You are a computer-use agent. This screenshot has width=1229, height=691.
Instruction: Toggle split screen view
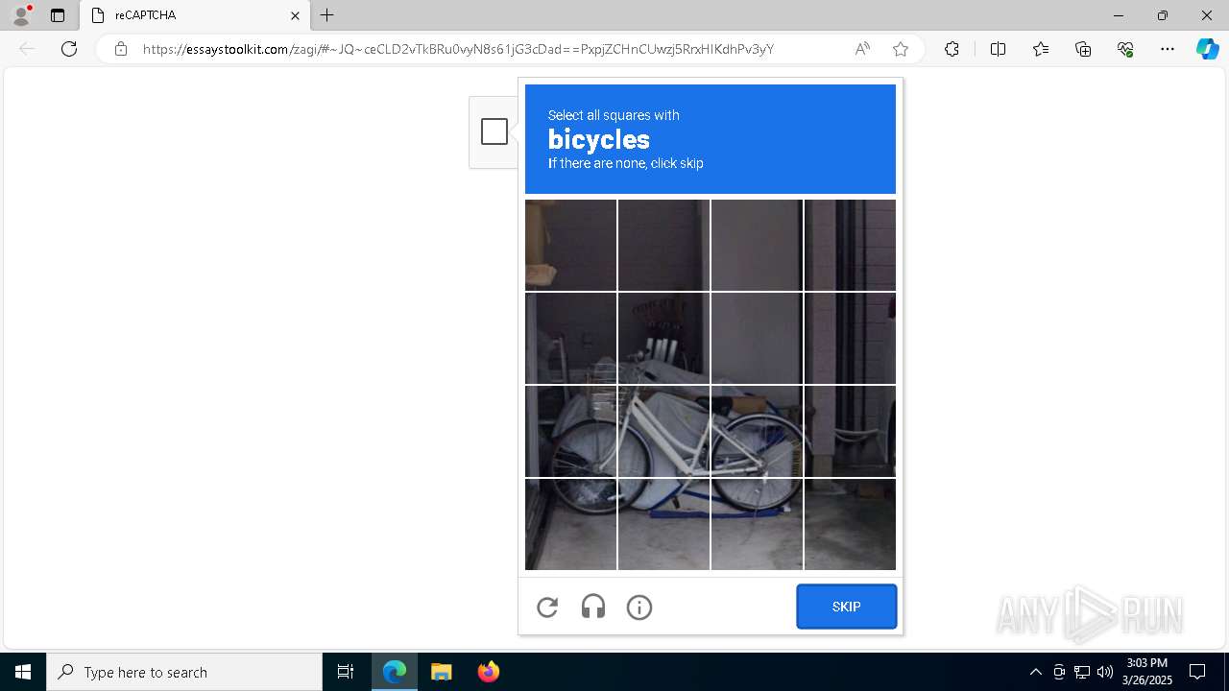998,49
